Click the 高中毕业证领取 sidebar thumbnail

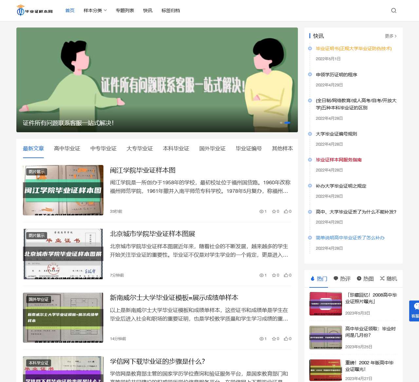(x=326, y=337)
